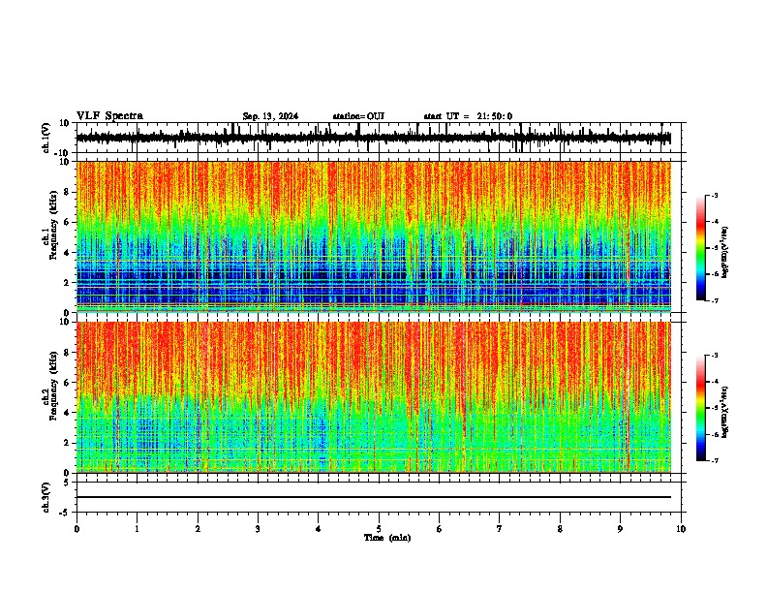The height and width of the screenshot is (593, 767).
Task: Click '-7' on the ch.1 color bar
Action: tap(715, 300)
